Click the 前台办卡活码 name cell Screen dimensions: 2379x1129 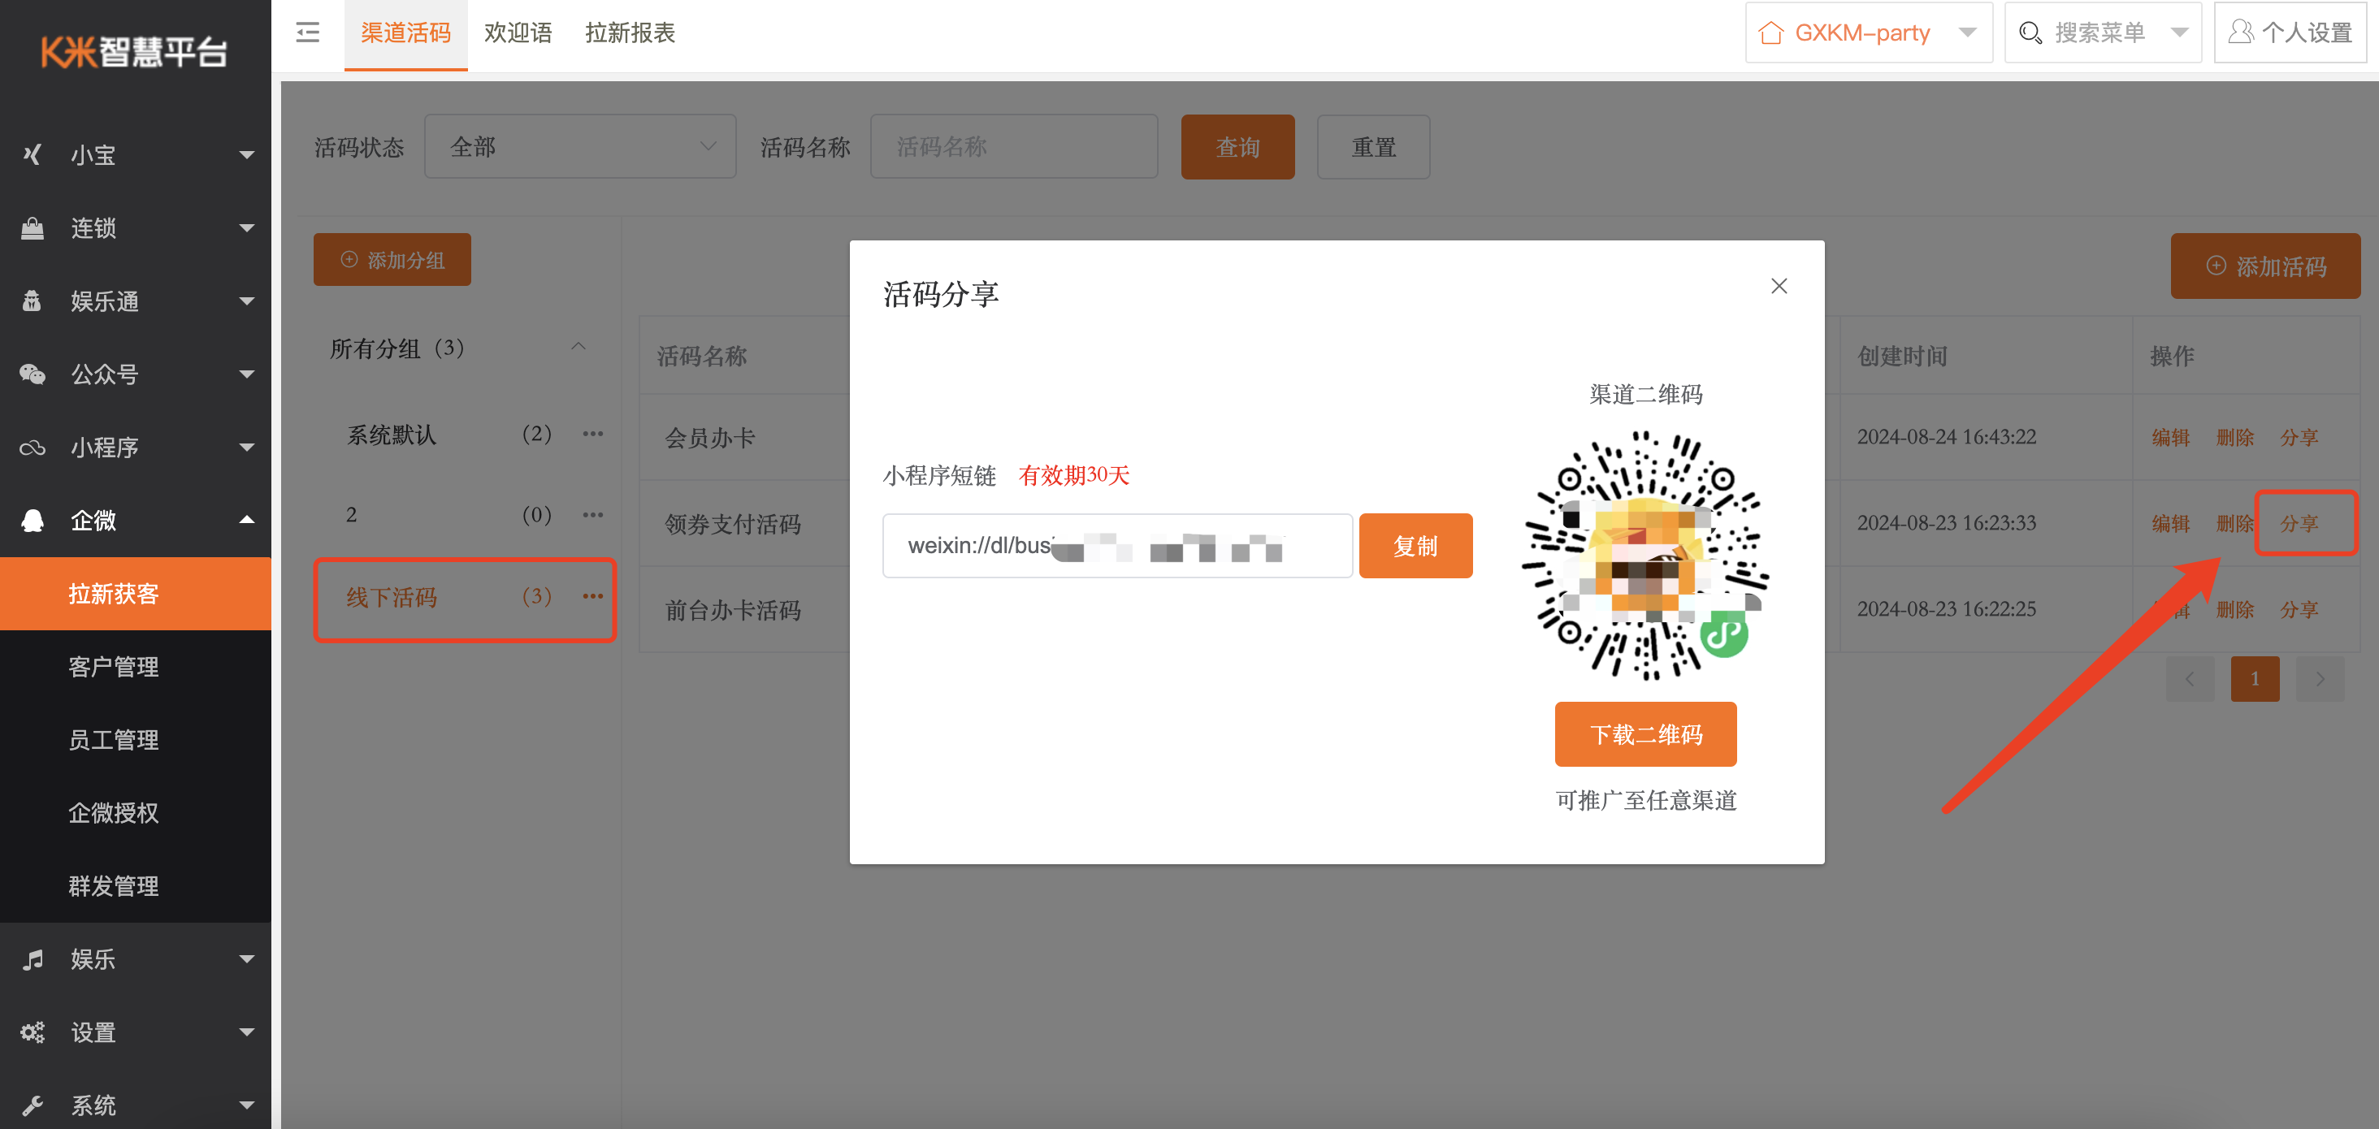pyautogui.click(x=733, y=609)
